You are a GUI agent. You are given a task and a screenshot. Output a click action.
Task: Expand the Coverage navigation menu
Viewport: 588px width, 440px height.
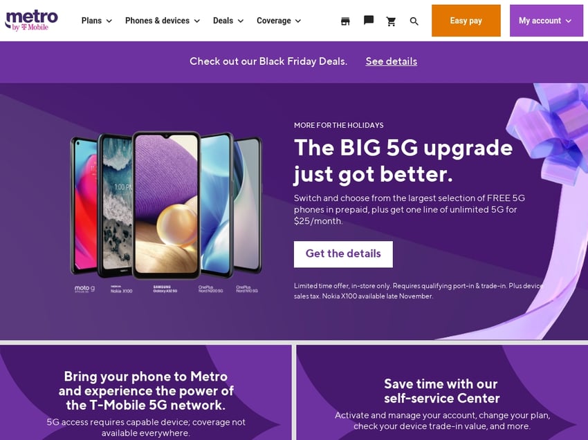tap(279, 21)
